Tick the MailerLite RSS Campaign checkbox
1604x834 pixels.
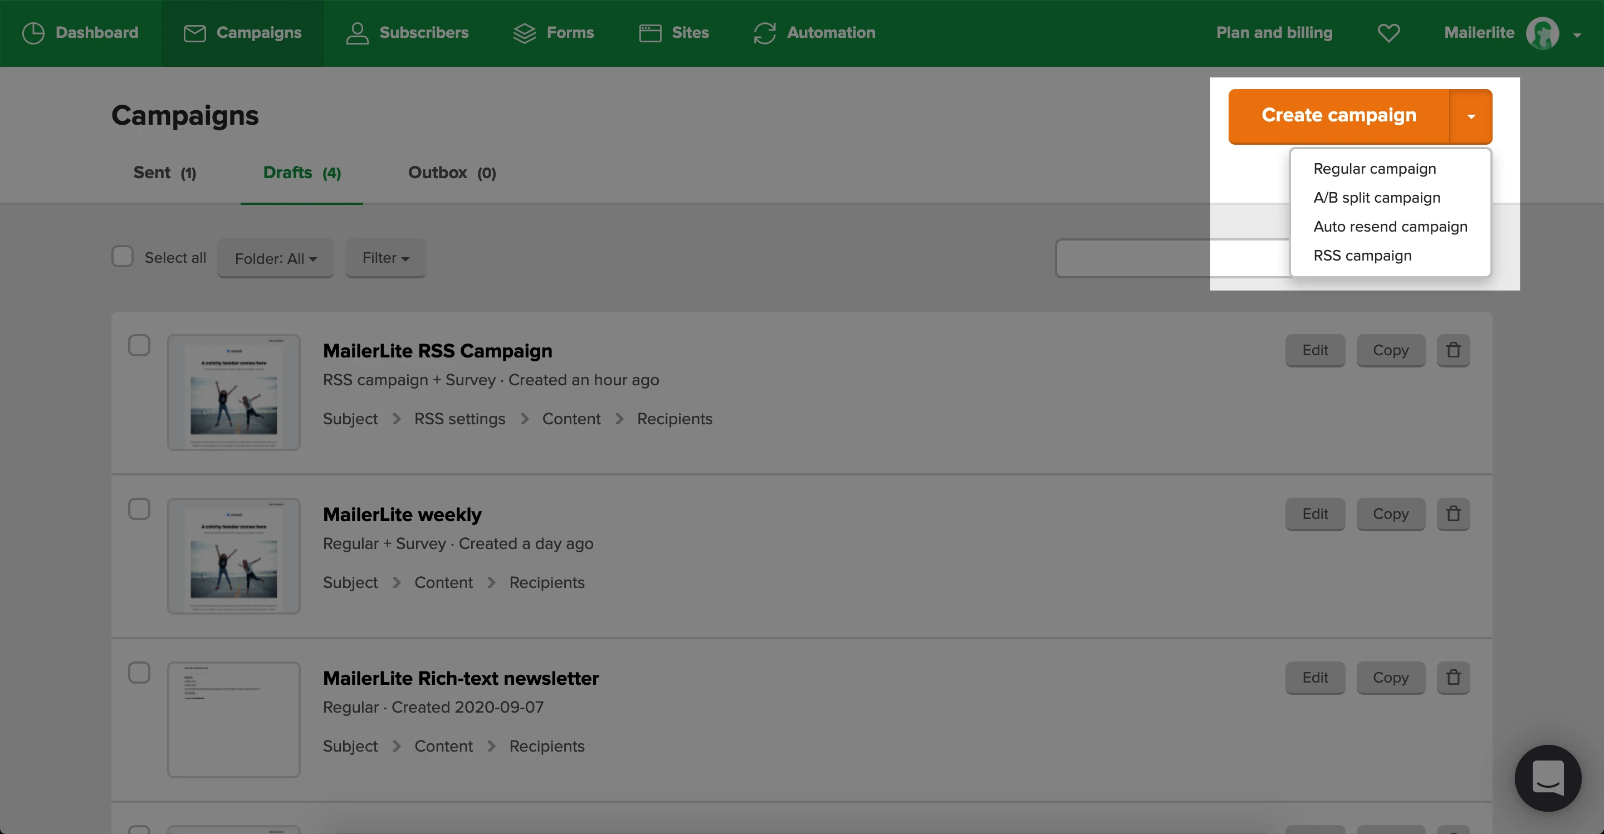click(139, 345)
